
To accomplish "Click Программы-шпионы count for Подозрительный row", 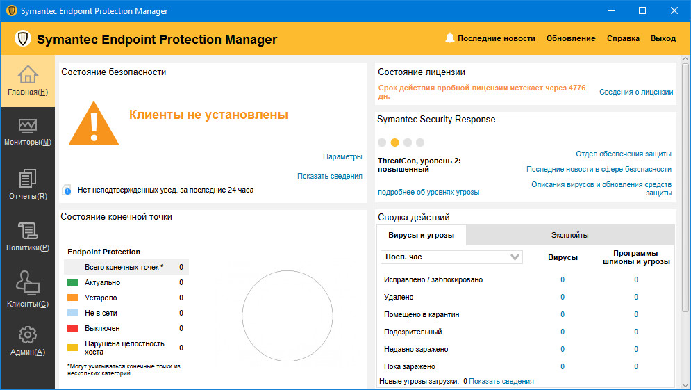I will coord(636,332).
